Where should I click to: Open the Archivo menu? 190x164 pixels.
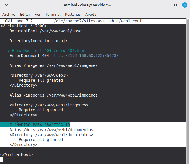coord(9,14)
